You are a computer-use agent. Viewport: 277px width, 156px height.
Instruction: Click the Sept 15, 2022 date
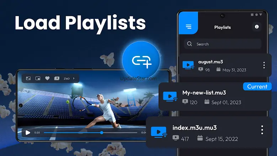click(x=222, y=139)
